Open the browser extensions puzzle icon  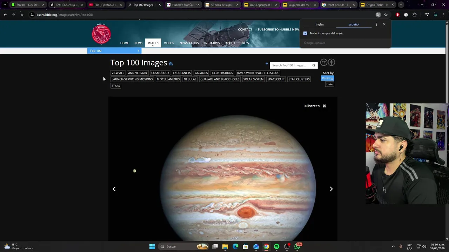coord(415,15)
